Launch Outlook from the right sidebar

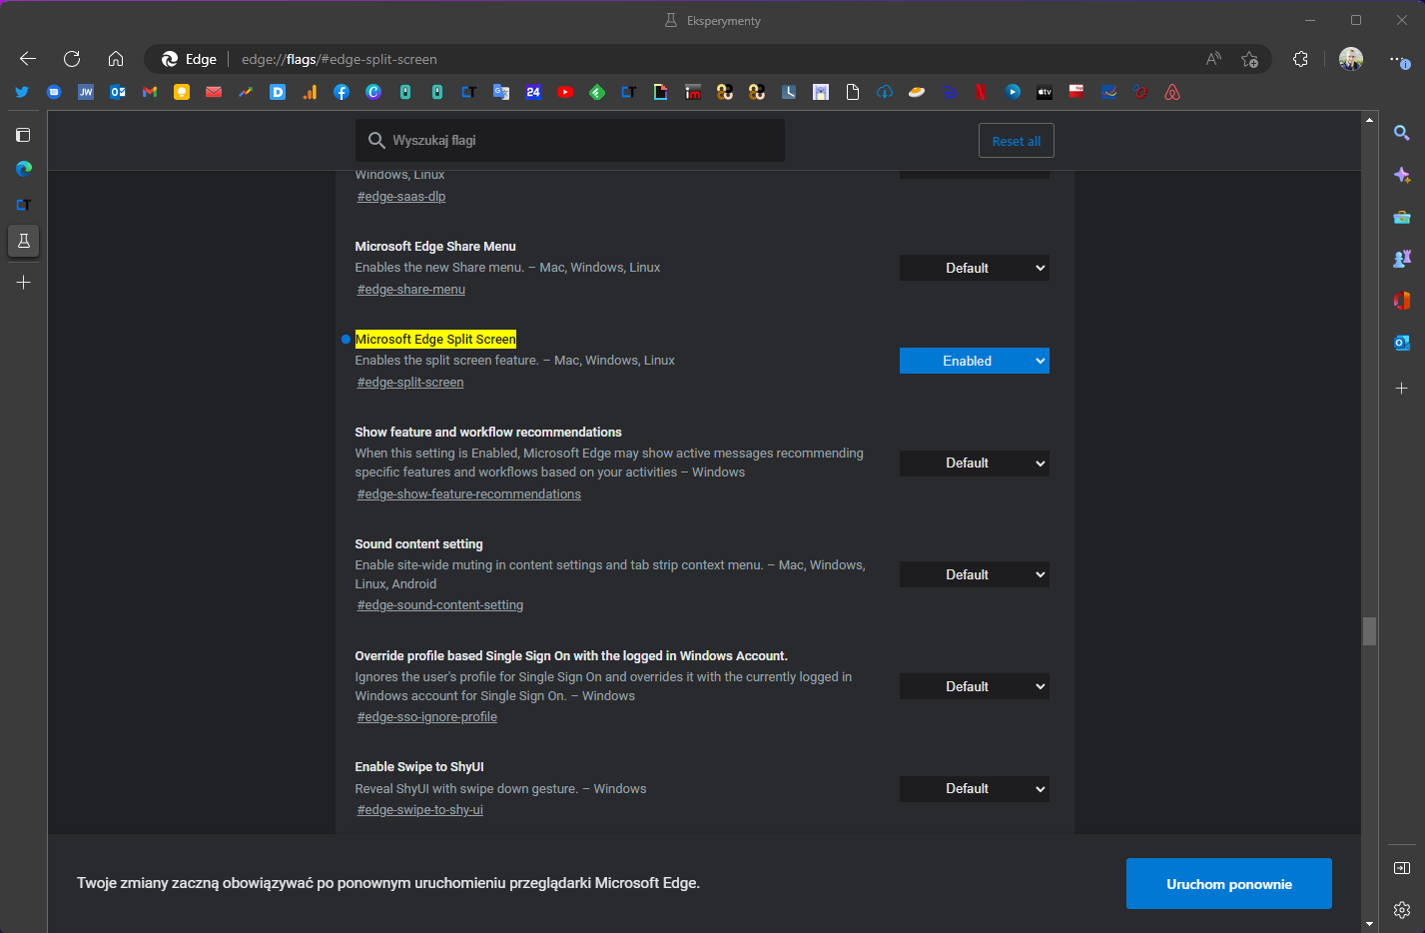pyautogui.click(x=1402, y=343)
